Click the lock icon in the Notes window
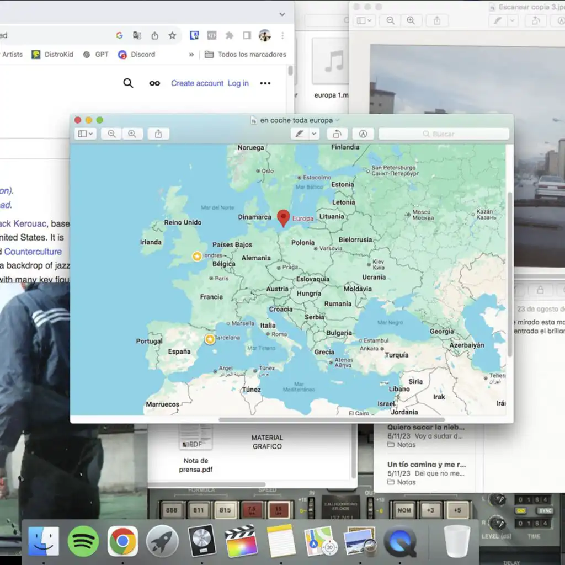This screenshot has width=565, height=565. pyautogui.click(x=540, y=290)
